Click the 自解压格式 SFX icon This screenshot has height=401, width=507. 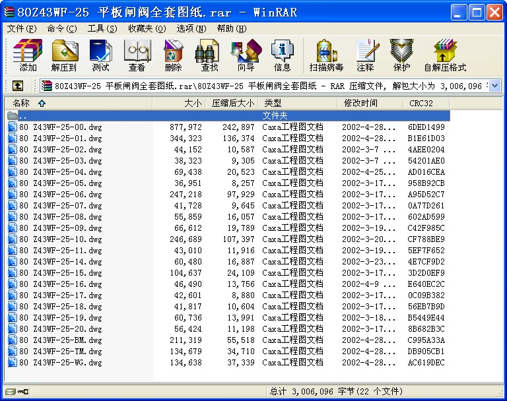[x=444, y=55]
